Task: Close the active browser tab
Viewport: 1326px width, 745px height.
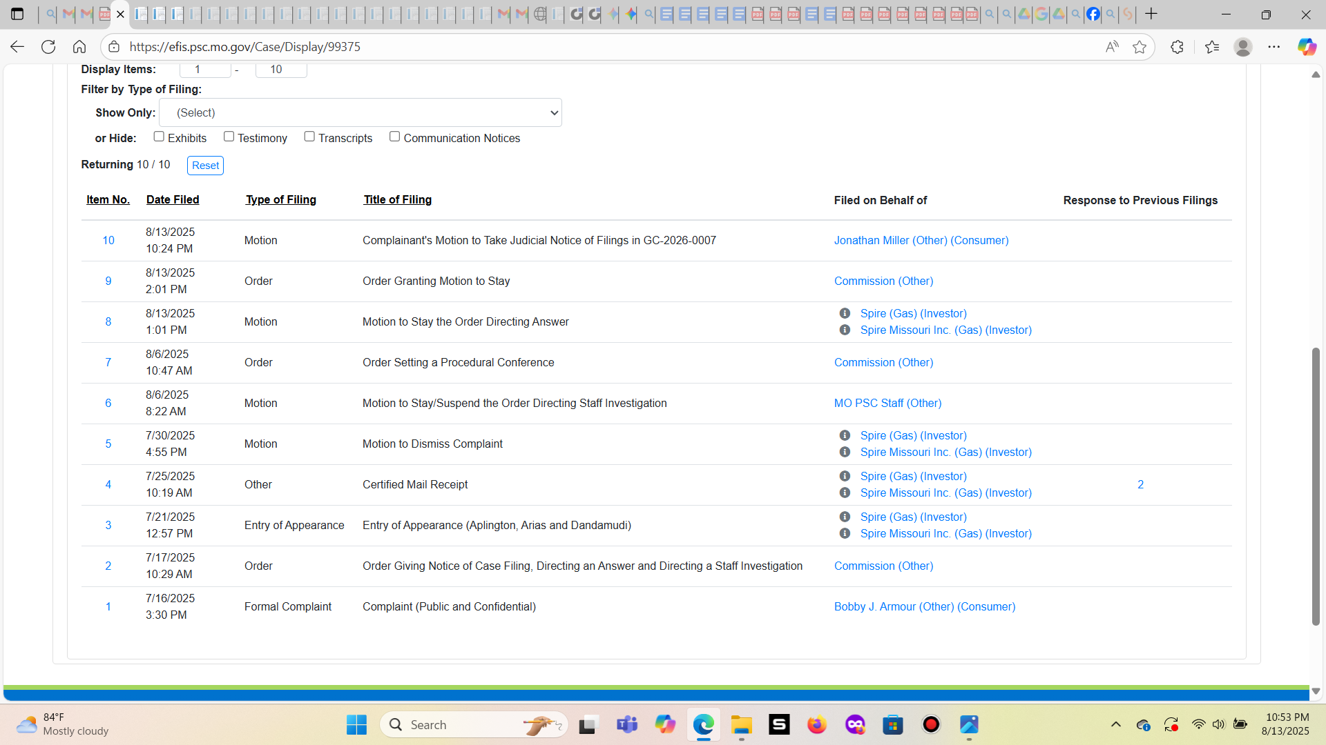Action: coord(121,14)
